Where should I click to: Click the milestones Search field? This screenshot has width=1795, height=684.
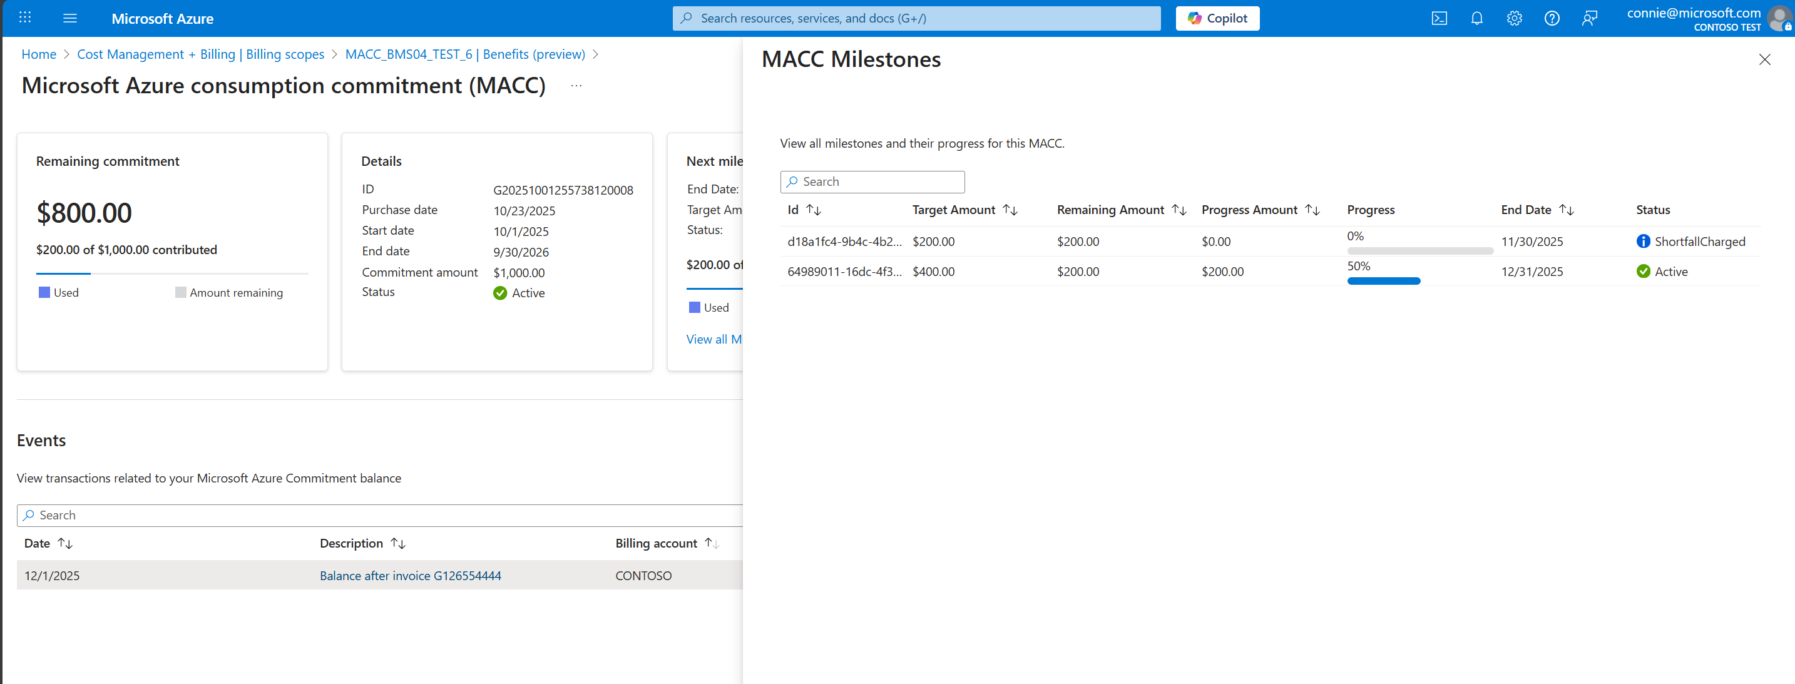click(872, 182)
